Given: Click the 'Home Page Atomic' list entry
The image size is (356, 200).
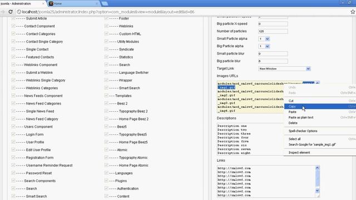Looking at the screenshot, I should (133, 166).
